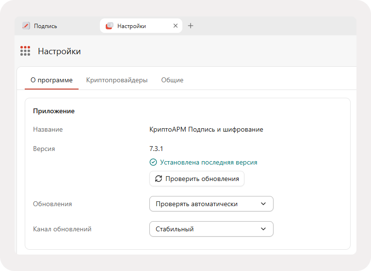Click the Подпись tab pen icon
Screen dimensions: 371x271
pyautogui.click(x=26, y=26)
